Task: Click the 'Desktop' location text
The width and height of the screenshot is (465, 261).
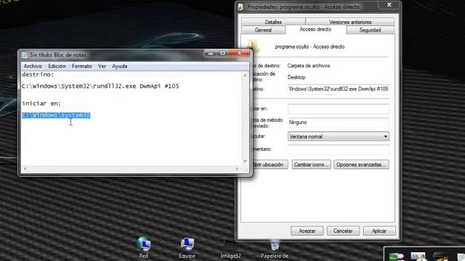Action: coord(296,78)
